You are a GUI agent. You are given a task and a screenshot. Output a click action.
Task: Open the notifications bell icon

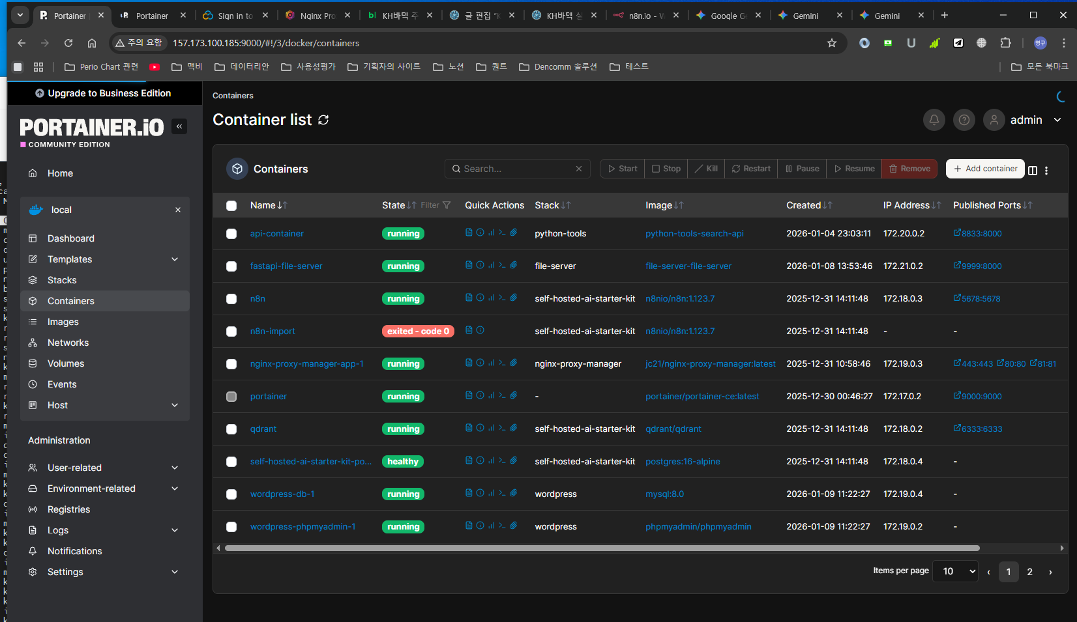click(x=934, y=120)
